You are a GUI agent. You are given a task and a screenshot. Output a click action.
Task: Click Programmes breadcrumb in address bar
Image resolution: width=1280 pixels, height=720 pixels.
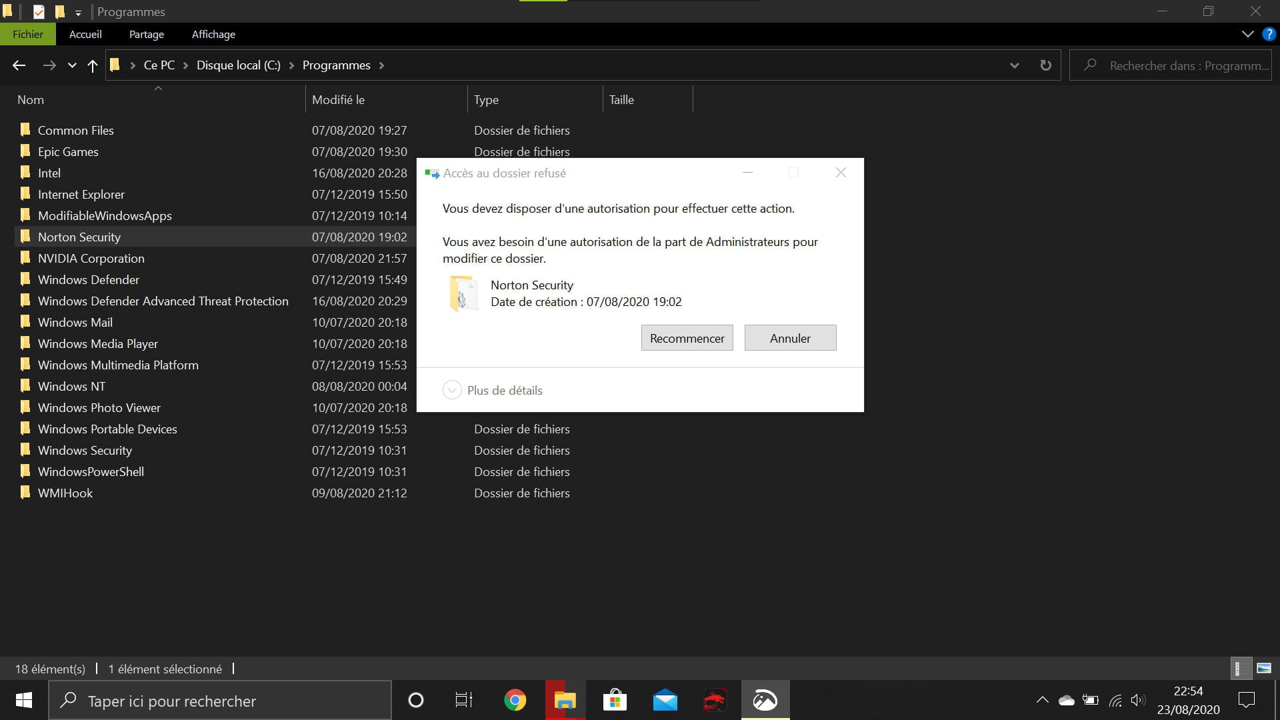pos(336,65)
